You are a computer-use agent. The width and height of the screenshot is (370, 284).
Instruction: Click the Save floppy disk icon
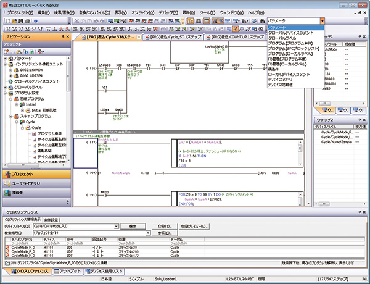(21, 21)
